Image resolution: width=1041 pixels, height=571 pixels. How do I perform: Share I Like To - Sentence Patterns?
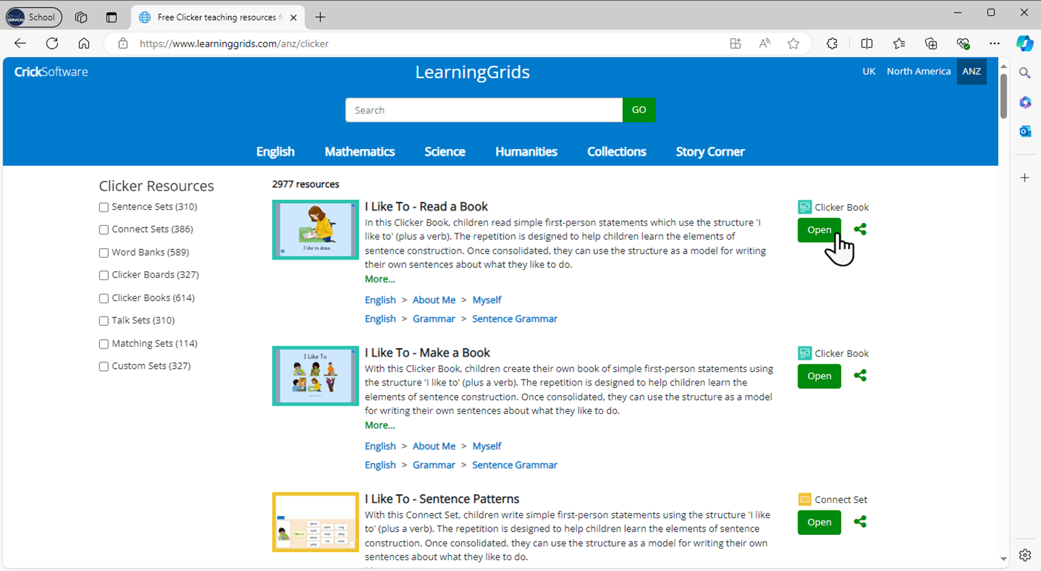point(860,522)
